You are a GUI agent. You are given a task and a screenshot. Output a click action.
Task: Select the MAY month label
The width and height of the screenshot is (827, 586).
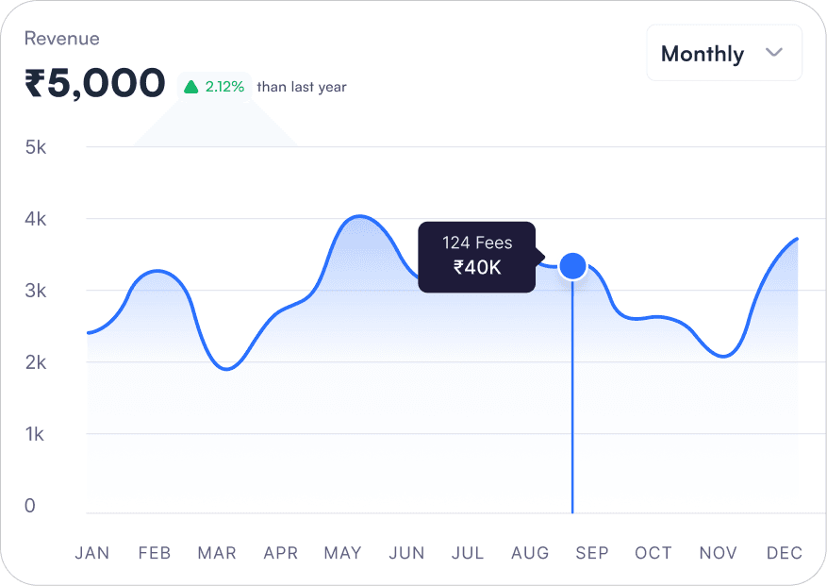click(x=343, y=553)
